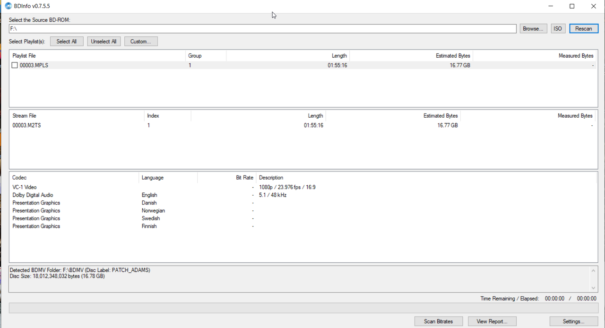Sort playlists by Length column header
The image size is (605, 328).
[288, 56]
